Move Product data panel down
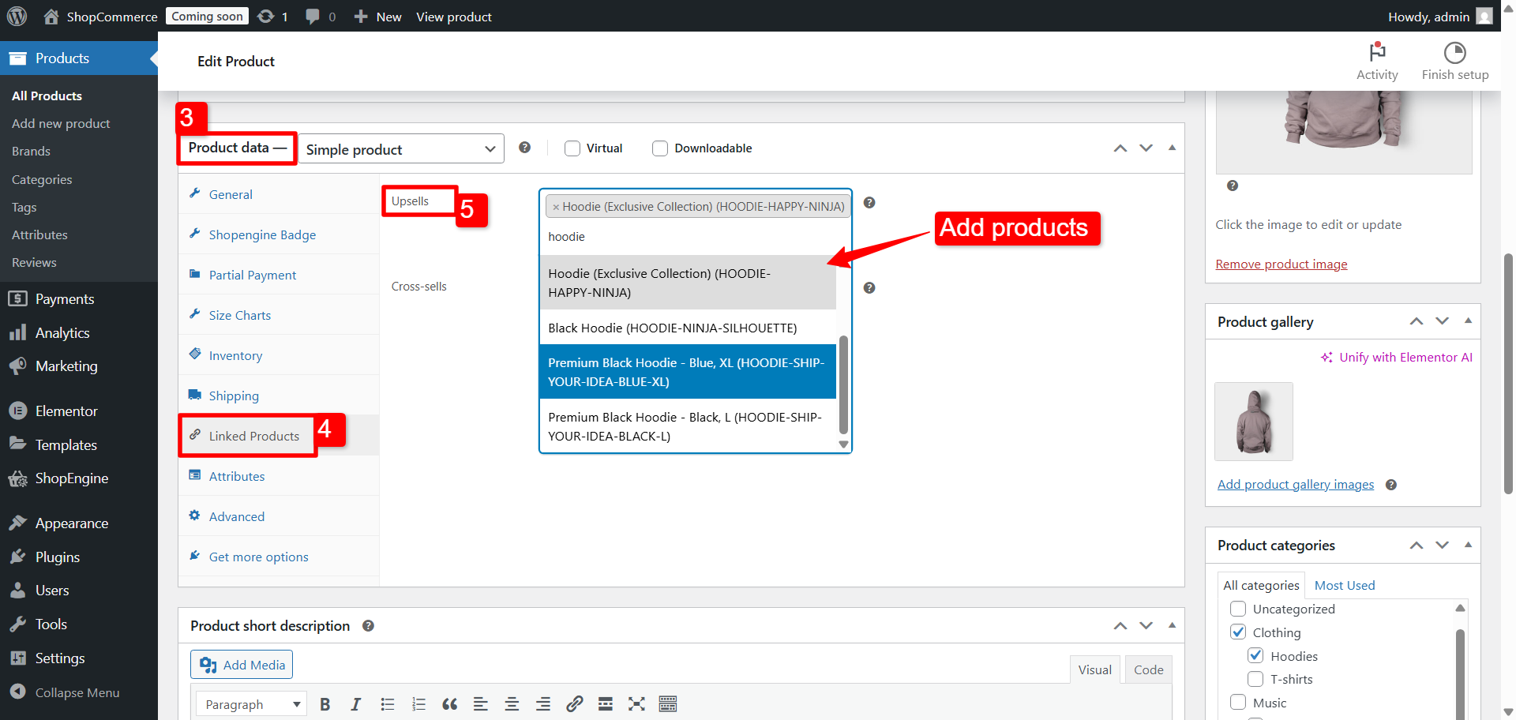 [1146, 148]
